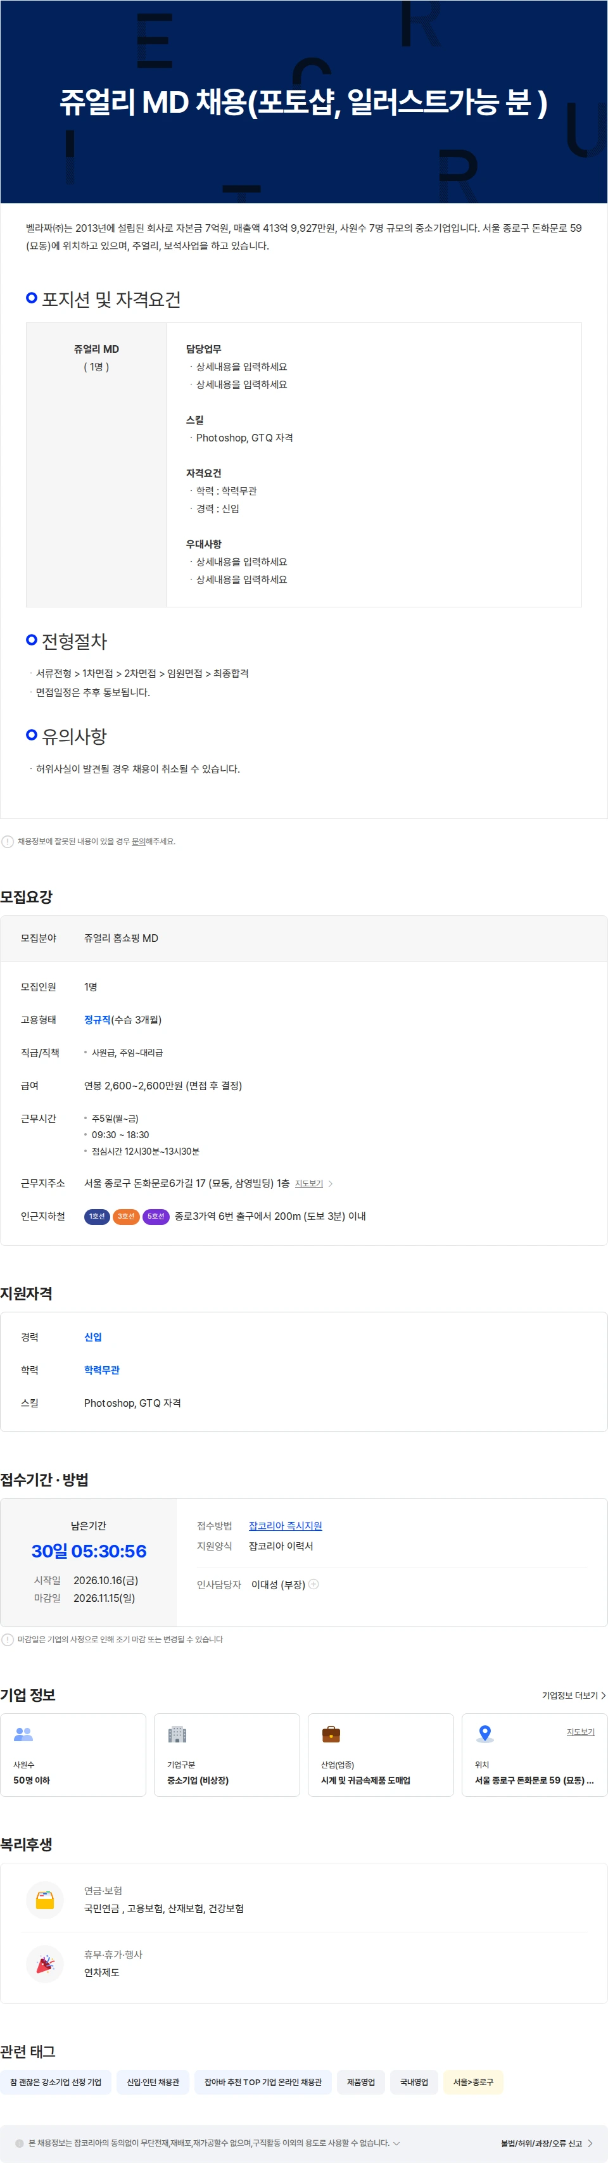Click the hiring process text 서류전형 > 1차면접
The height and width of the screenshot is (2163, 608).
coord(142,673)
